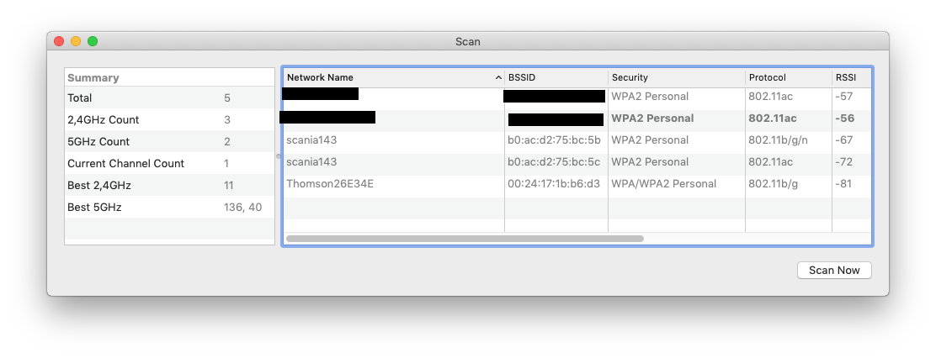Click the Scan Now button
The width and height of the screenshot is (936, 358).
834,270
